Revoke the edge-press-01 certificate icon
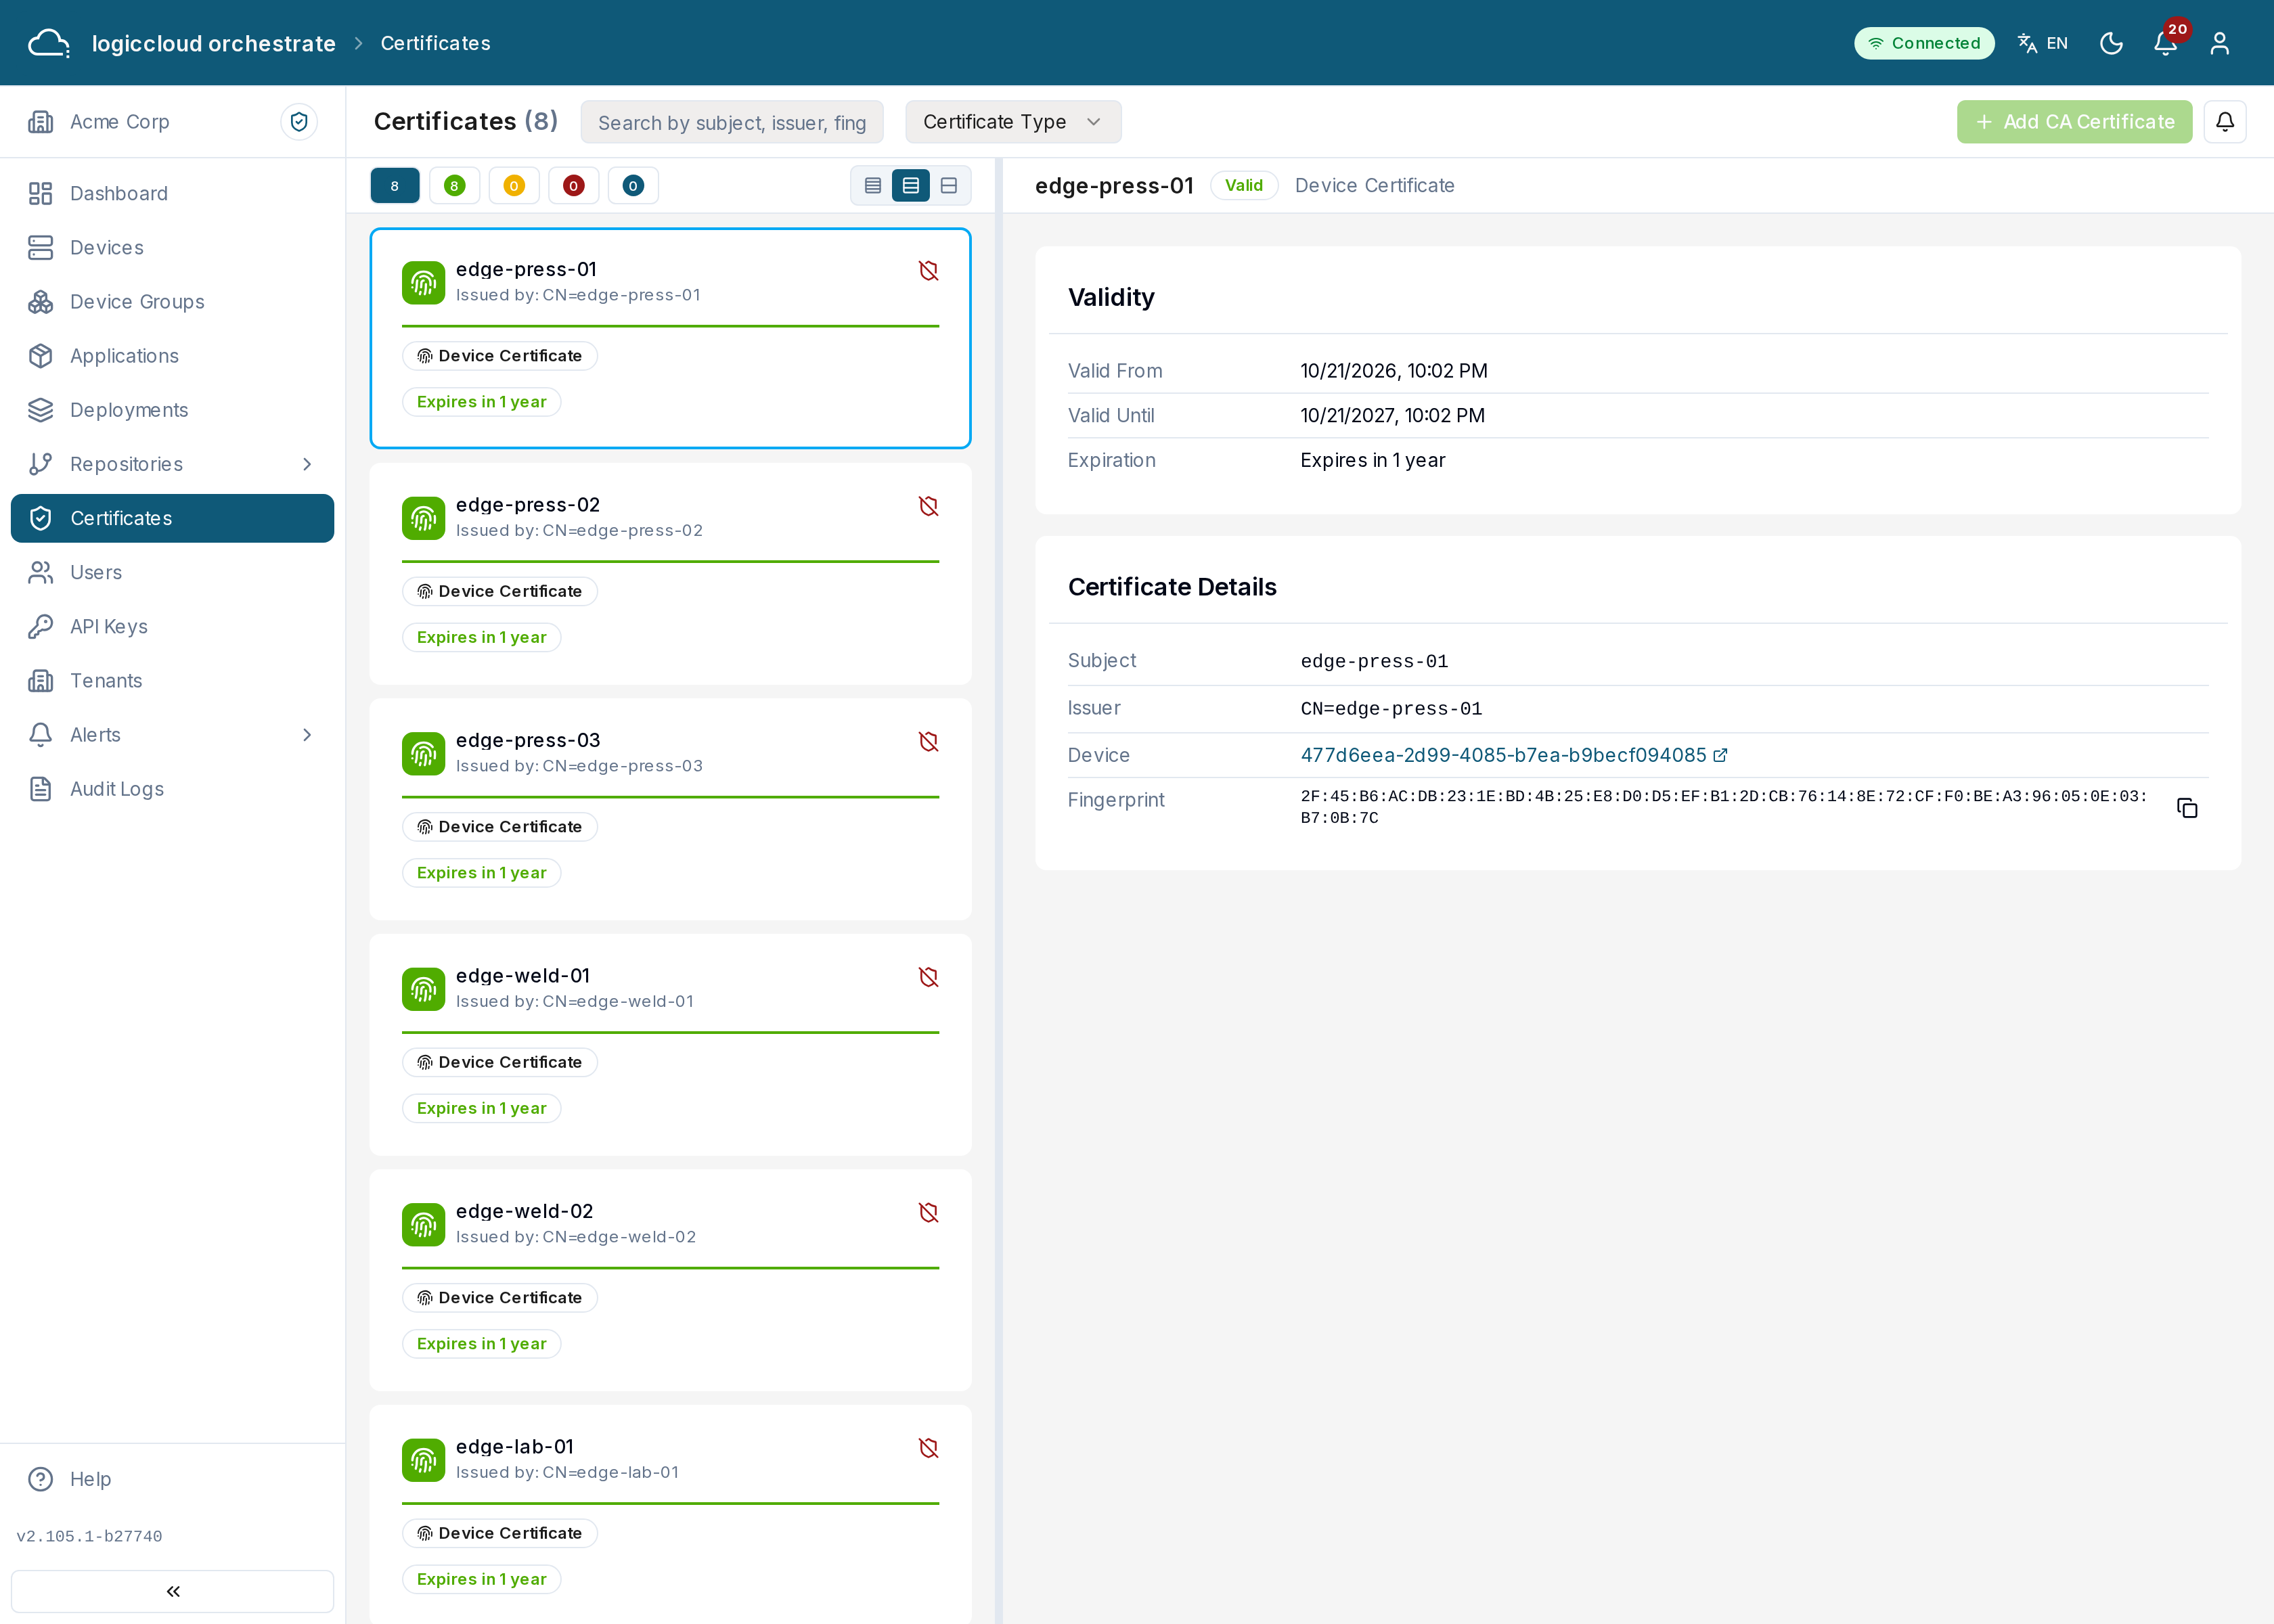This screenshot has height=1624, width=2274. [x=928, y=271]
